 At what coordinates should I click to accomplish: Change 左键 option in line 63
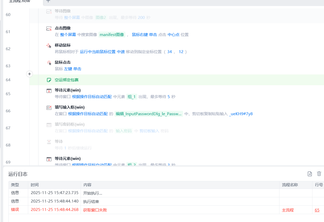point(68,69)
